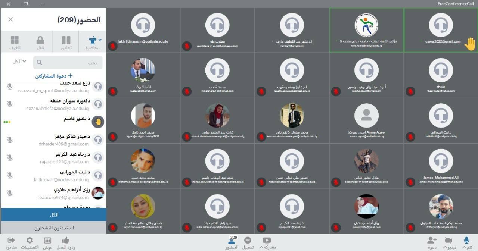Screen dimensions: 478x251
Task: Expand the chevron next to مشاركة label
Action: pyautogui.click(x=261, y=248)
